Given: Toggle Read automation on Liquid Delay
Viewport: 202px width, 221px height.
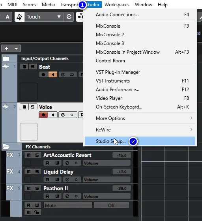Looking at the screenshot, I should coord(47,180).
